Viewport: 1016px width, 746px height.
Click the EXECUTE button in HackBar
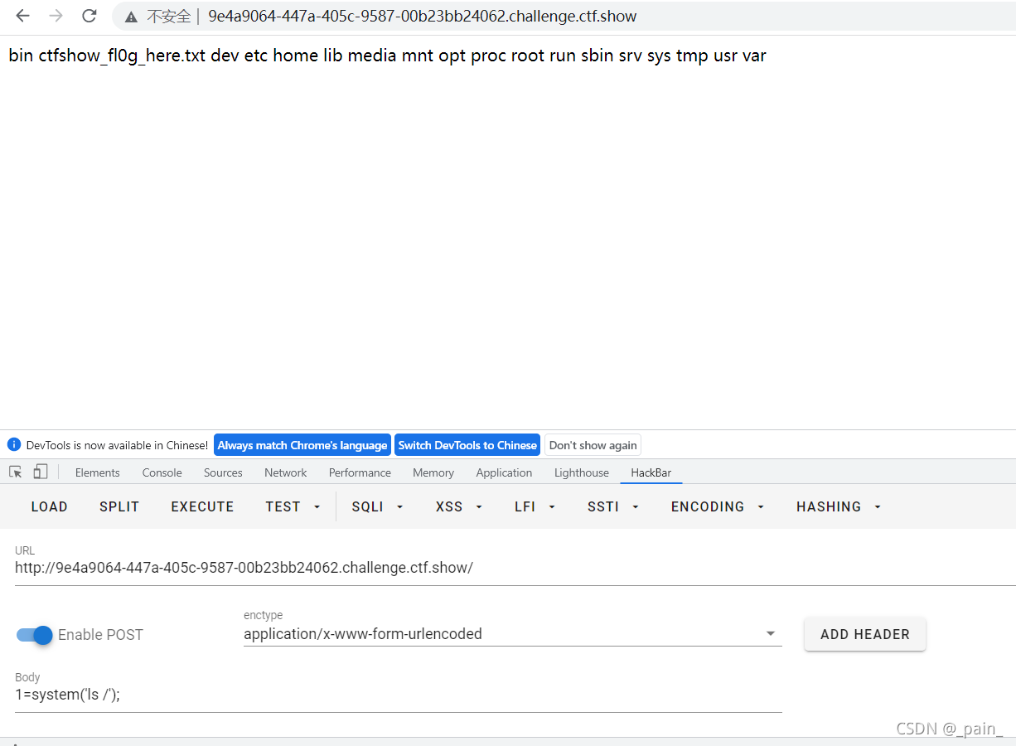click(202, 506)
